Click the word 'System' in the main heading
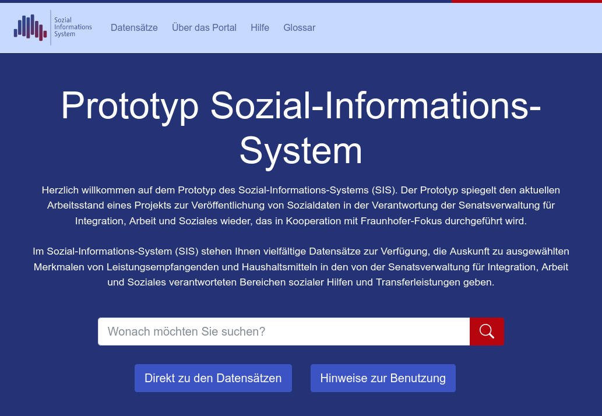 (x=301, y=151)
